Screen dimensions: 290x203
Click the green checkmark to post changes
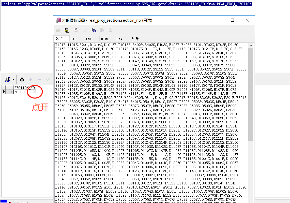[x=48, y=79]
